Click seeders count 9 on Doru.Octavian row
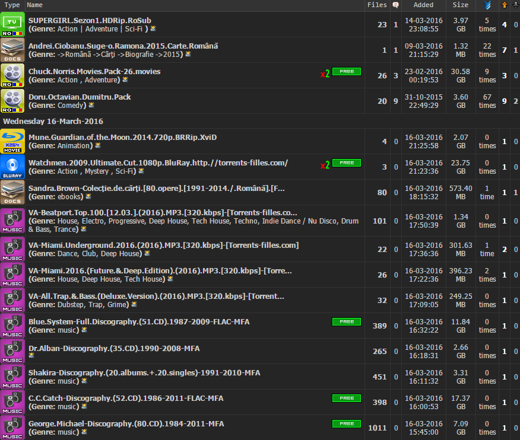The image size is (520, 440). pos(505,101)
